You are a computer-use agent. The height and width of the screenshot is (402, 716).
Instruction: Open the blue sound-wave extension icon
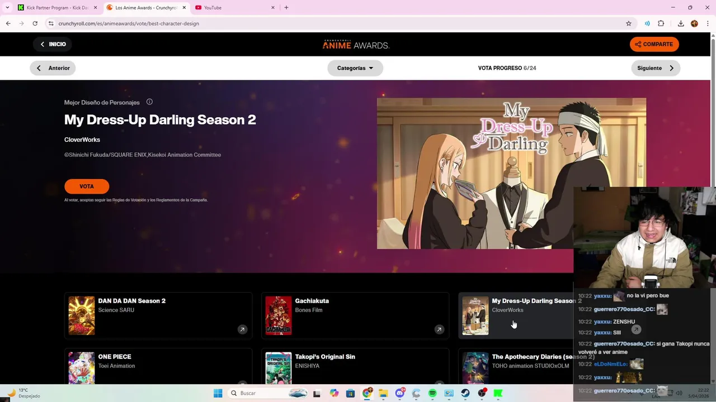[647, 23]
